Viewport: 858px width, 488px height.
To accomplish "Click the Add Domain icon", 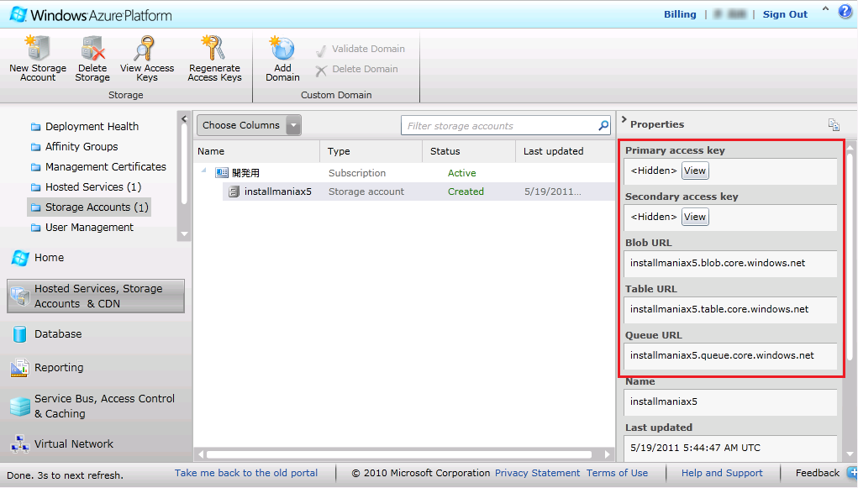I will 282,48.
